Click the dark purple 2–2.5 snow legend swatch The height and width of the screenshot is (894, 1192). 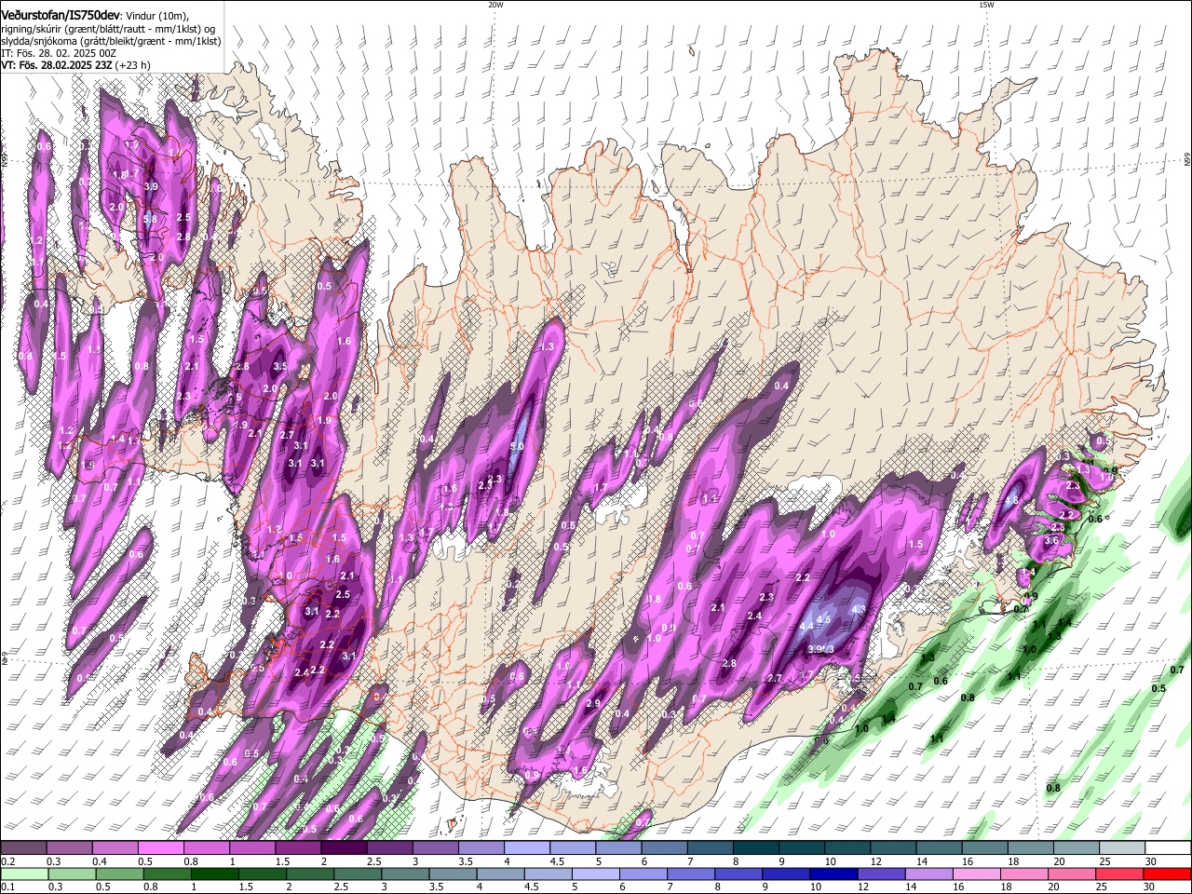[x=344, y=848]
